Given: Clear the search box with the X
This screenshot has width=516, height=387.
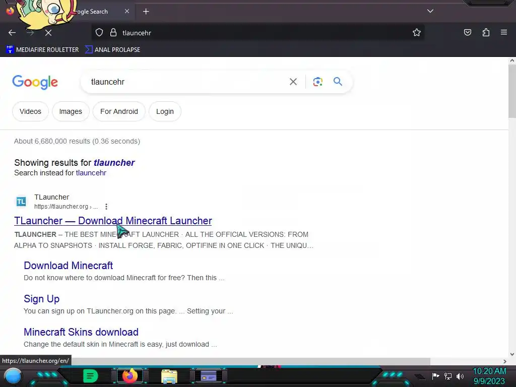Looking at the screenshot, I should point(293,82).
